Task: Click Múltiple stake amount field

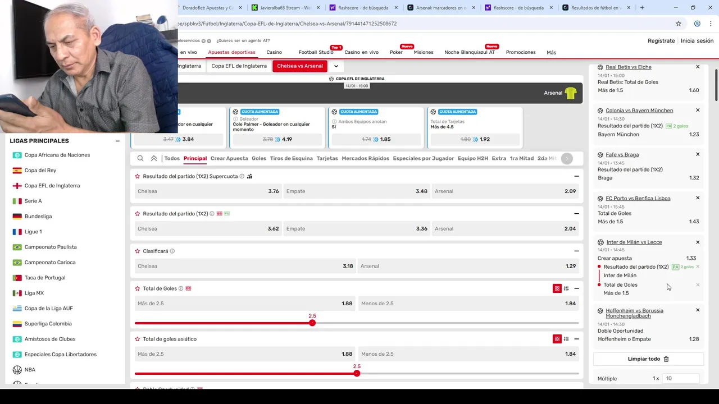Action: point(681,379)
